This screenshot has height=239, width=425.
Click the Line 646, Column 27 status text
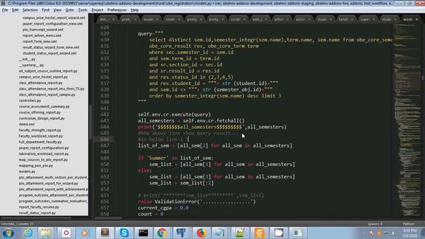coord(17,224)
